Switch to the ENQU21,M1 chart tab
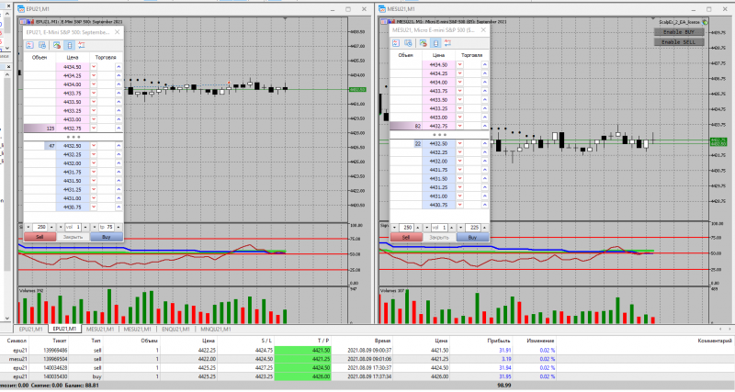735x392 pixels. pyautogui.click(x=175, y=330)
